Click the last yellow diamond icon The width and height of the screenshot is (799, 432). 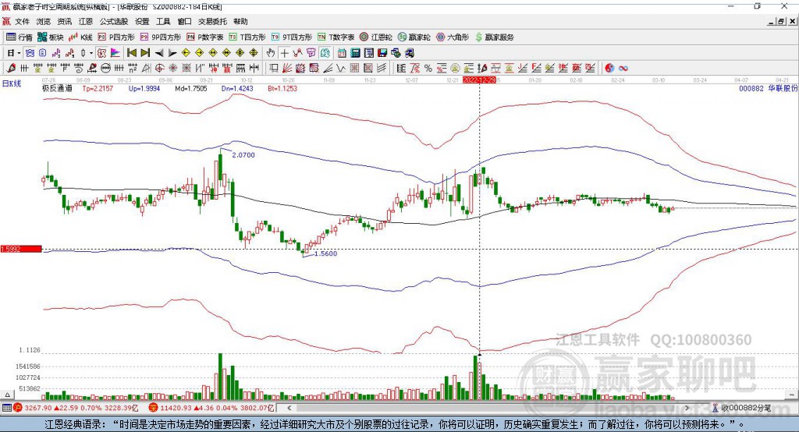tap(254, 53)
